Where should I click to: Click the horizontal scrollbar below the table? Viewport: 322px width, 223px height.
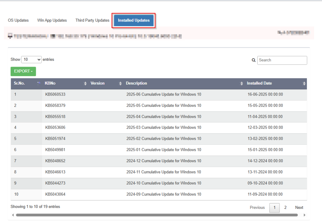pyautogui.click(x=157, y=215)
